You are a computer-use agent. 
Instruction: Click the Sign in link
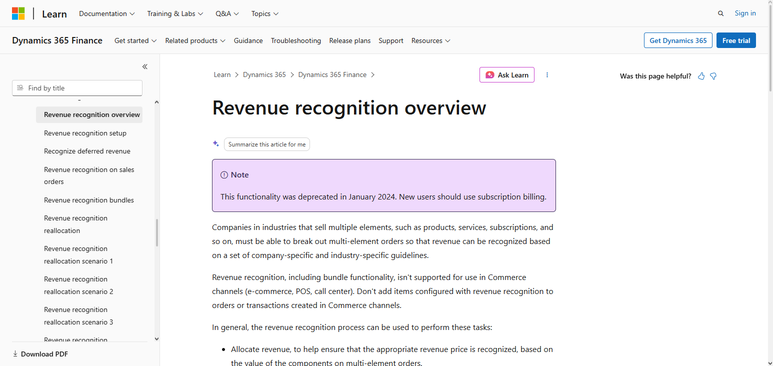pos(745,13)
